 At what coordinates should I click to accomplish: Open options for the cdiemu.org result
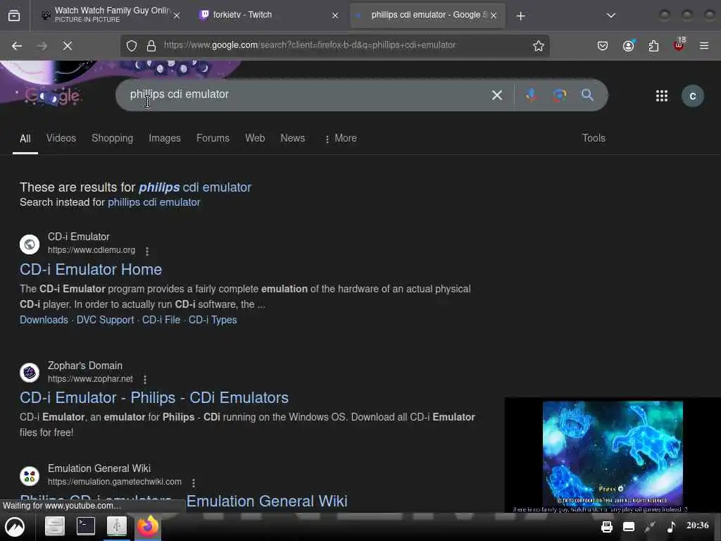click(x=147, y=251)
